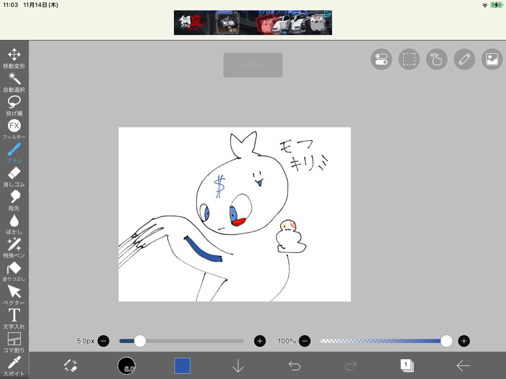
Task: Choose the 投げ縄 lasso tool
Action: click(x=14, y=105)
